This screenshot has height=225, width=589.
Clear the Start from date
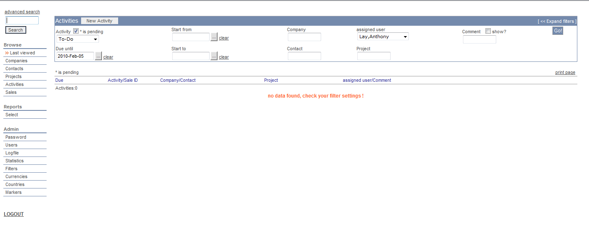pyautogui.click(x=224, y=38)
